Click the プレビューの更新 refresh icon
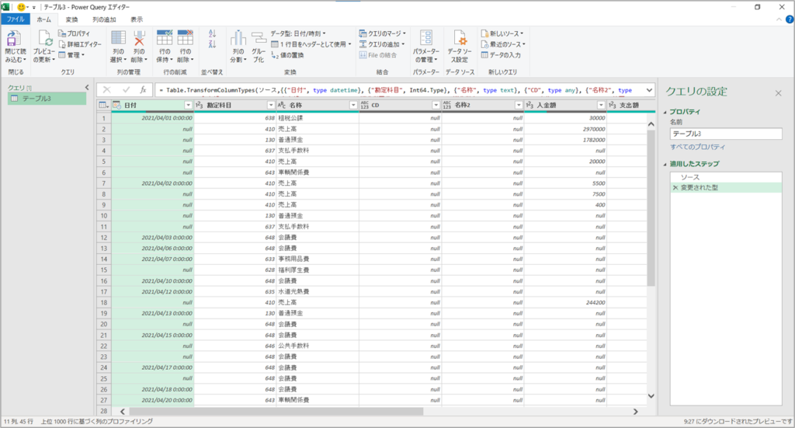 (x=44, y=39)
